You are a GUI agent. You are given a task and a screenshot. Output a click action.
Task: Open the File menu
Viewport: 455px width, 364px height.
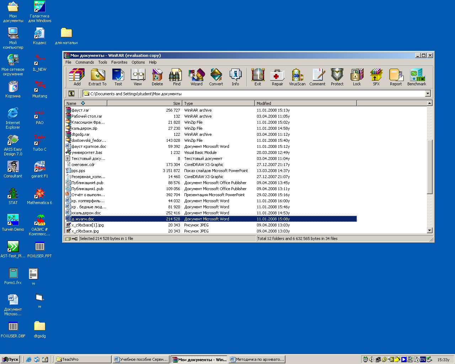click(68, 62)
